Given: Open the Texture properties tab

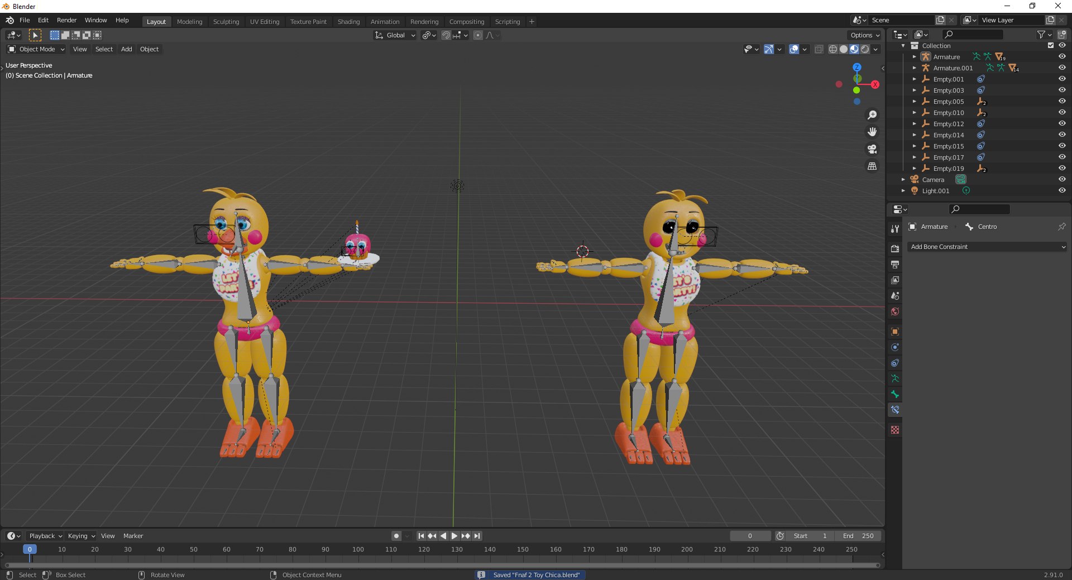Looking at the screenshot, I should pos(895,429).
